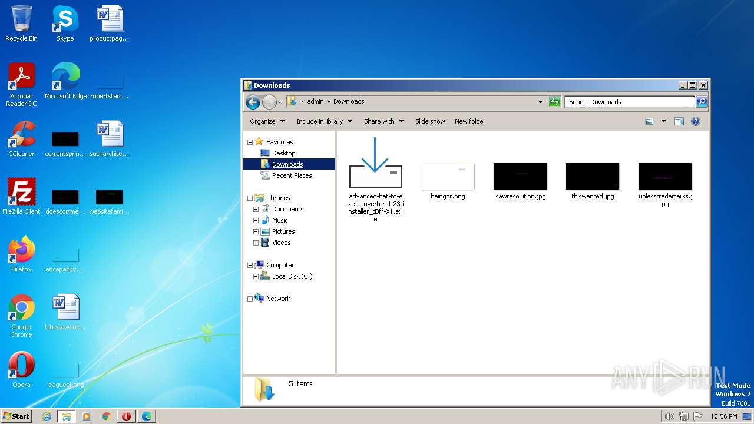Screen dimensions: 754x424
Task: Collapse the Favorites tree group
Action: coord(250,142)
